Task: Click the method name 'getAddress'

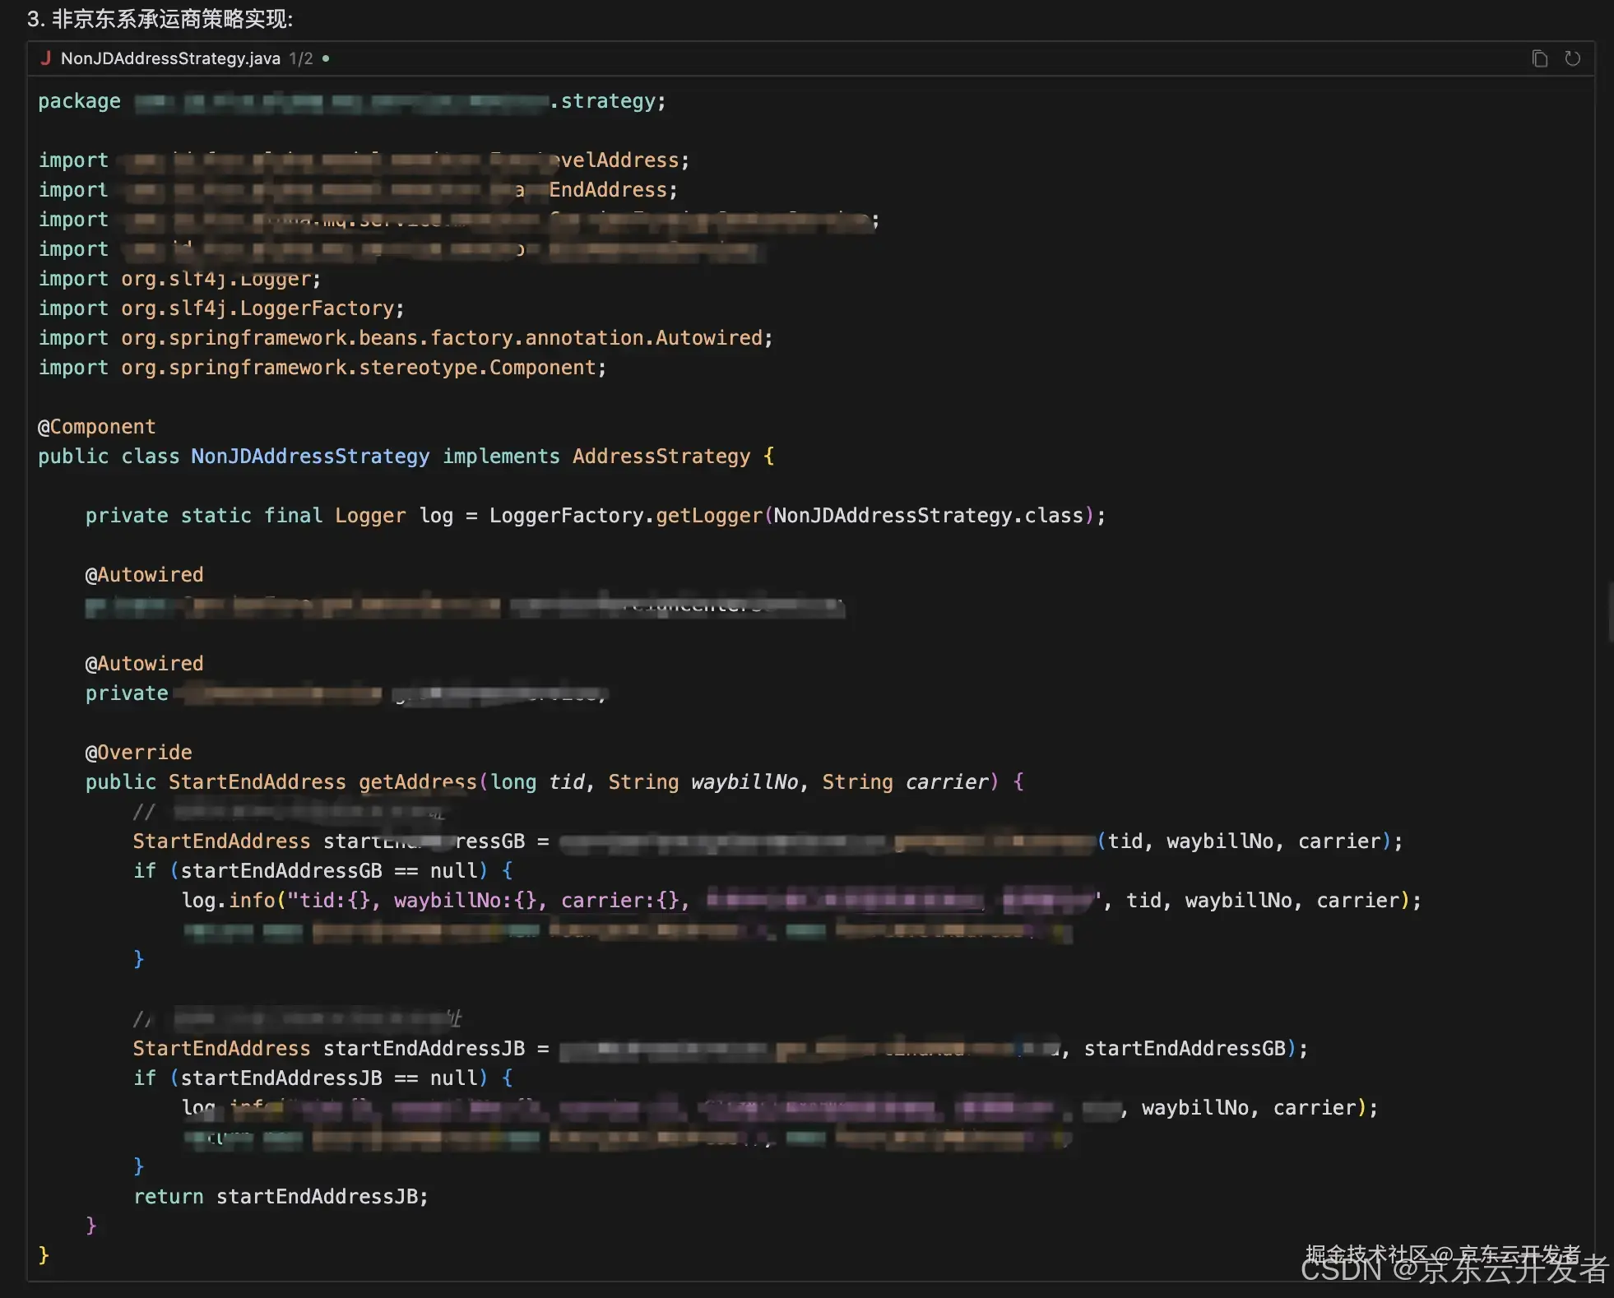Action: [418, 782]
